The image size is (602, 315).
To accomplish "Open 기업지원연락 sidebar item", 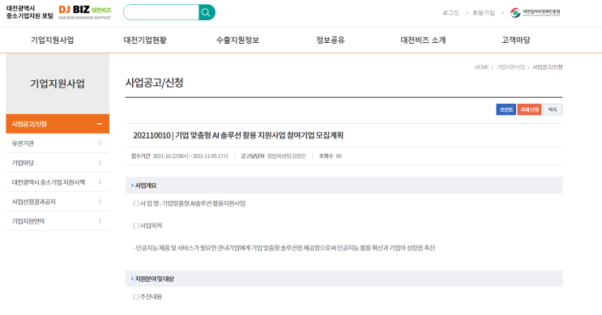I will [x=58, y=221].
